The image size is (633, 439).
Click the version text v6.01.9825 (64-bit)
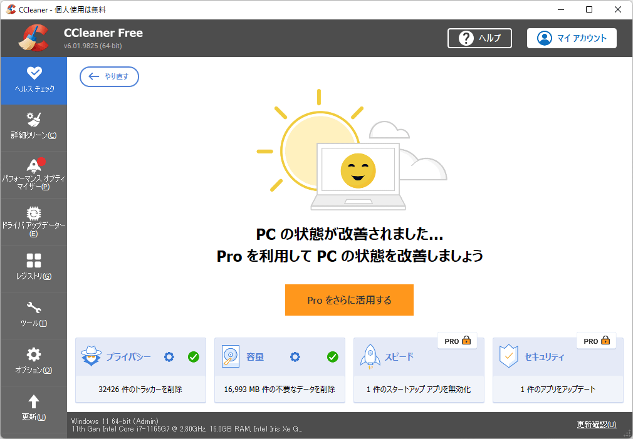pos(93,46)
